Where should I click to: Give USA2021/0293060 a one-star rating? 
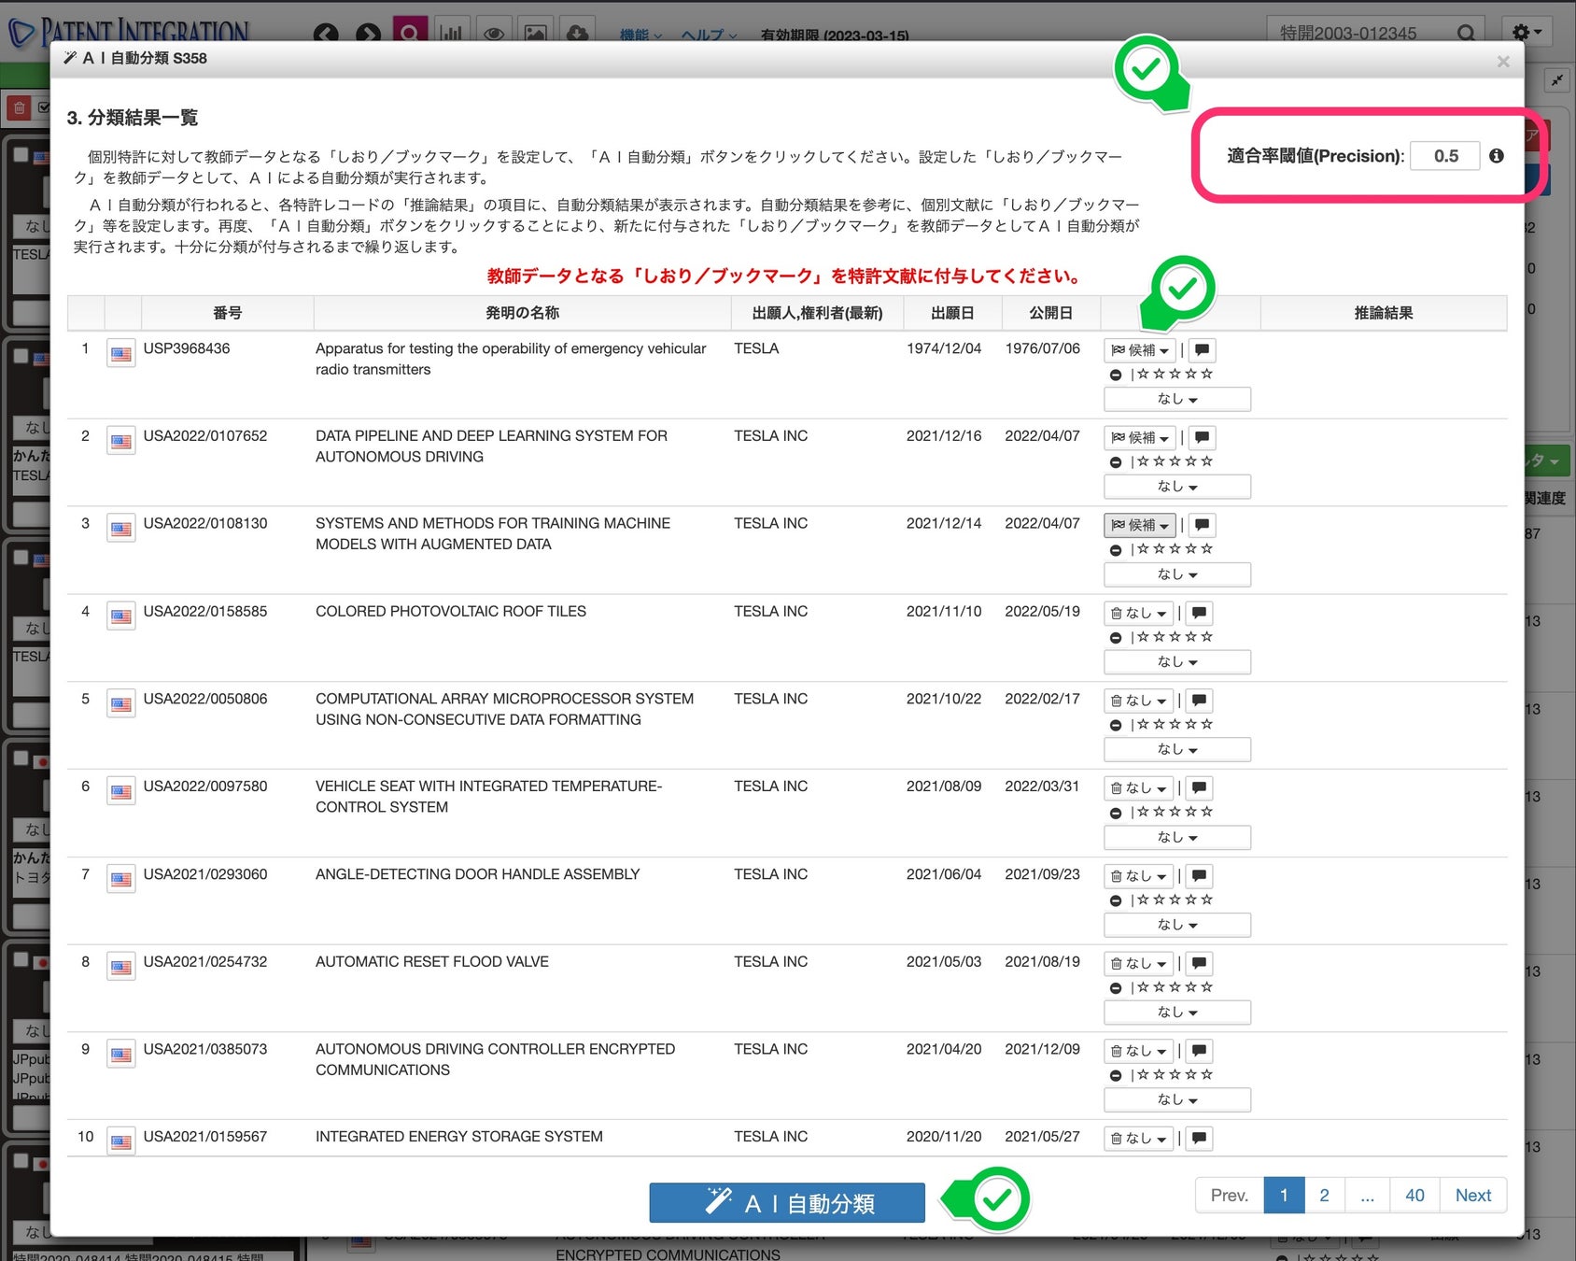[1144, 900]
